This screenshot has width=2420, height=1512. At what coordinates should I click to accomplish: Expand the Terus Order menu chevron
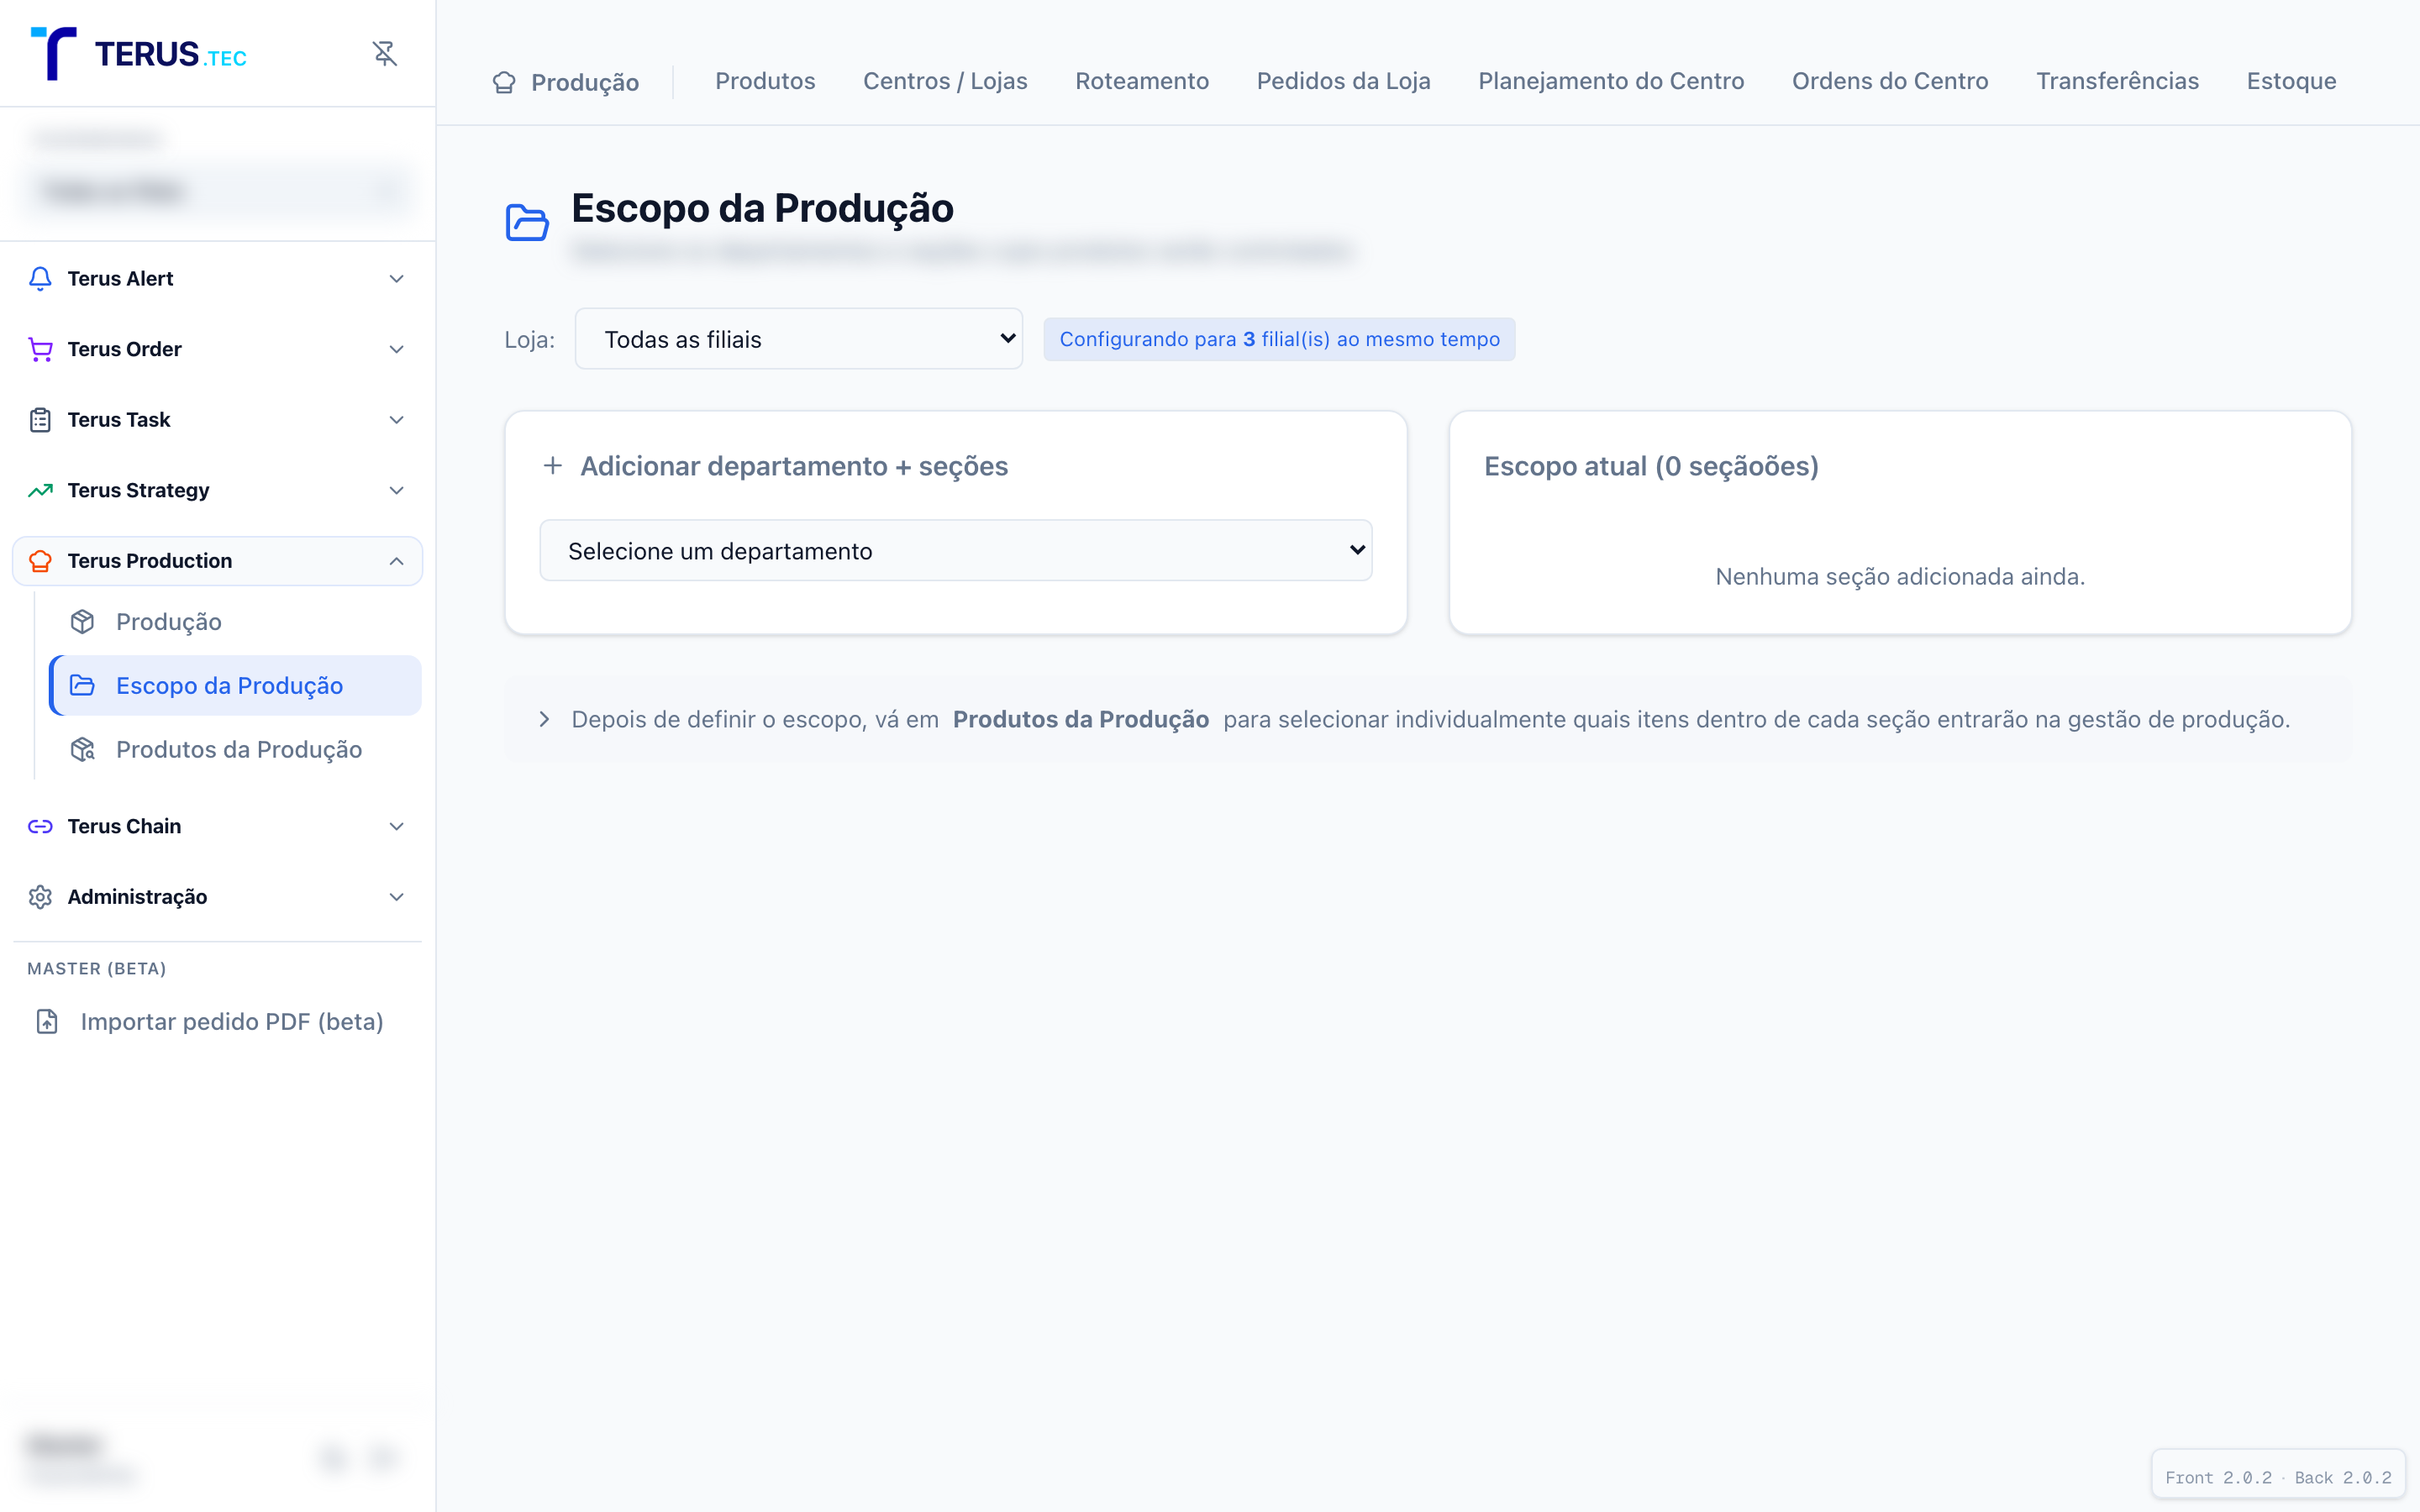(397, 349)
